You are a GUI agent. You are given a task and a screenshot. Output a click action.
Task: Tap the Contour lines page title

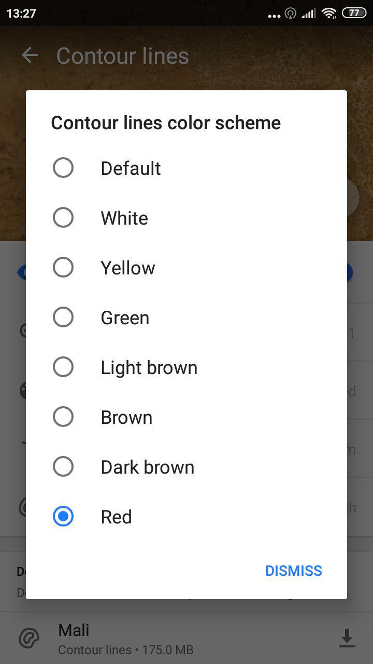122,56
